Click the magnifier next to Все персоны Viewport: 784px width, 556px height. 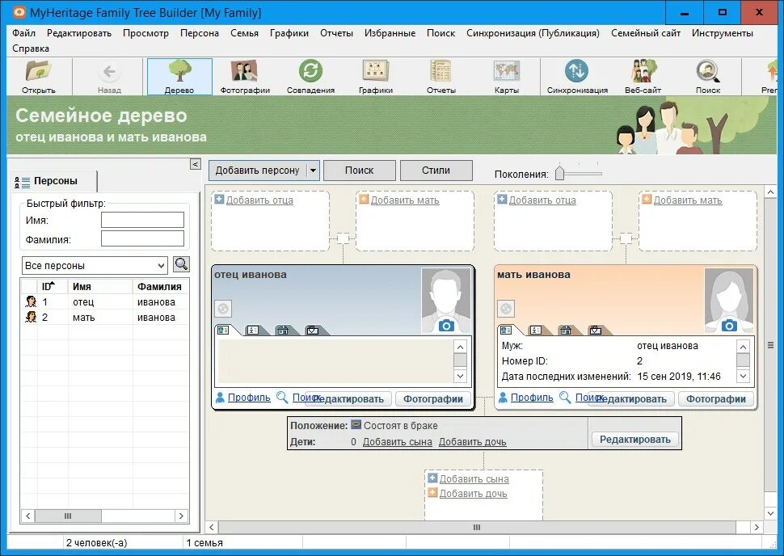tap(181, 264)
